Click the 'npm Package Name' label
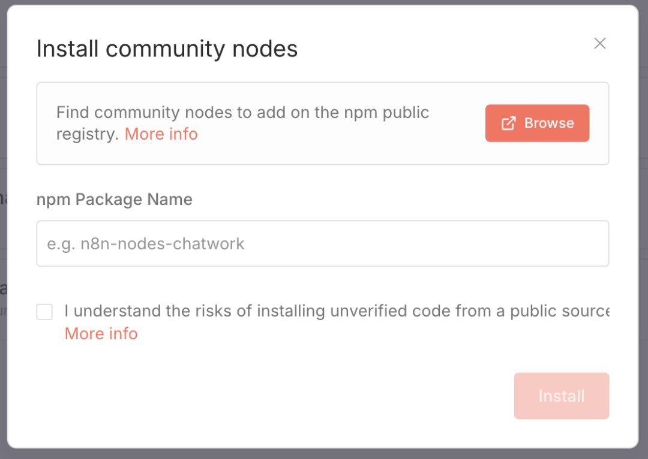648x459 pixels. click(x=115, y=200)
